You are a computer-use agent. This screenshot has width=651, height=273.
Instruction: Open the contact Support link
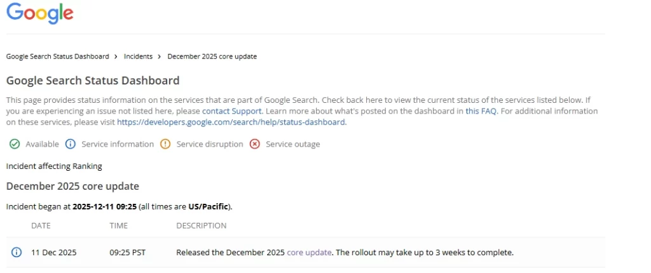232,111
